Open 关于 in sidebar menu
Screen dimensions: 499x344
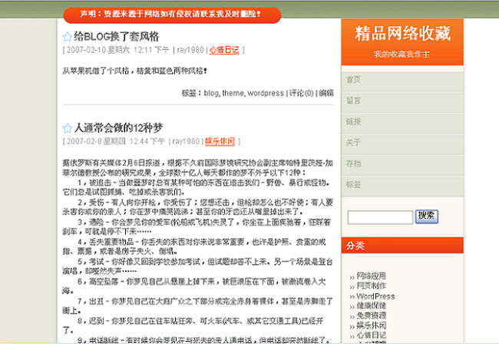(402, 143)
